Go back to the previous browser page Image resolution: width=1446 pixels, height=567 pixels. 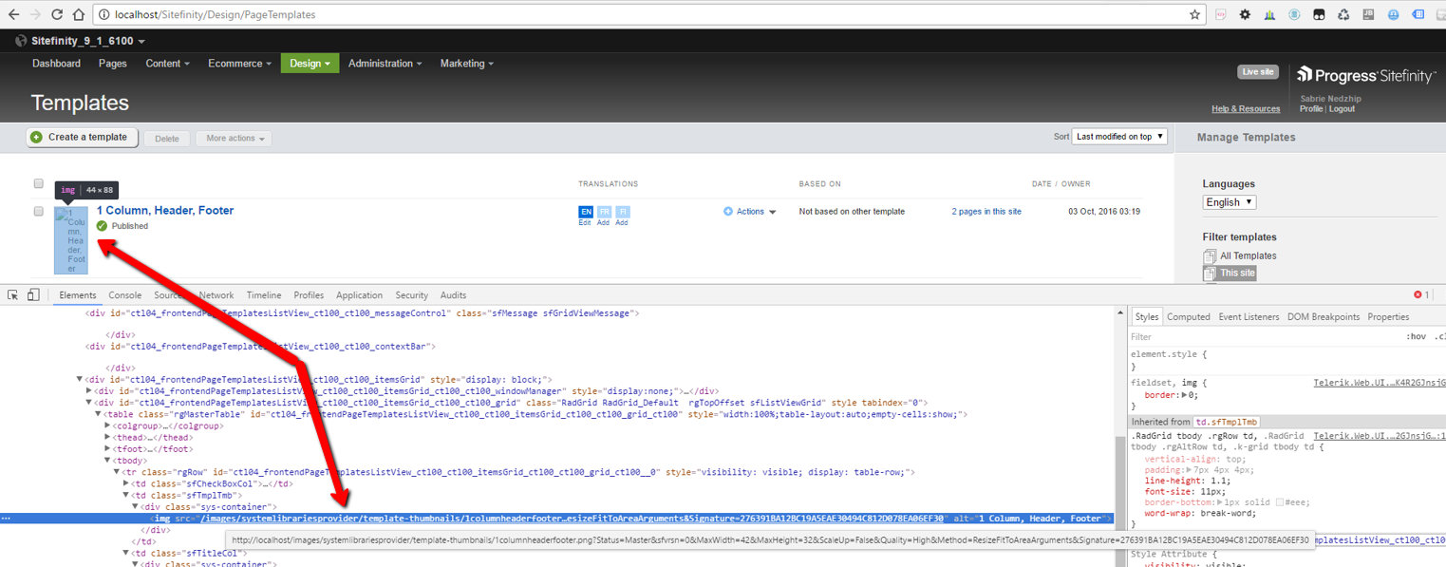[x=13, y=14]
